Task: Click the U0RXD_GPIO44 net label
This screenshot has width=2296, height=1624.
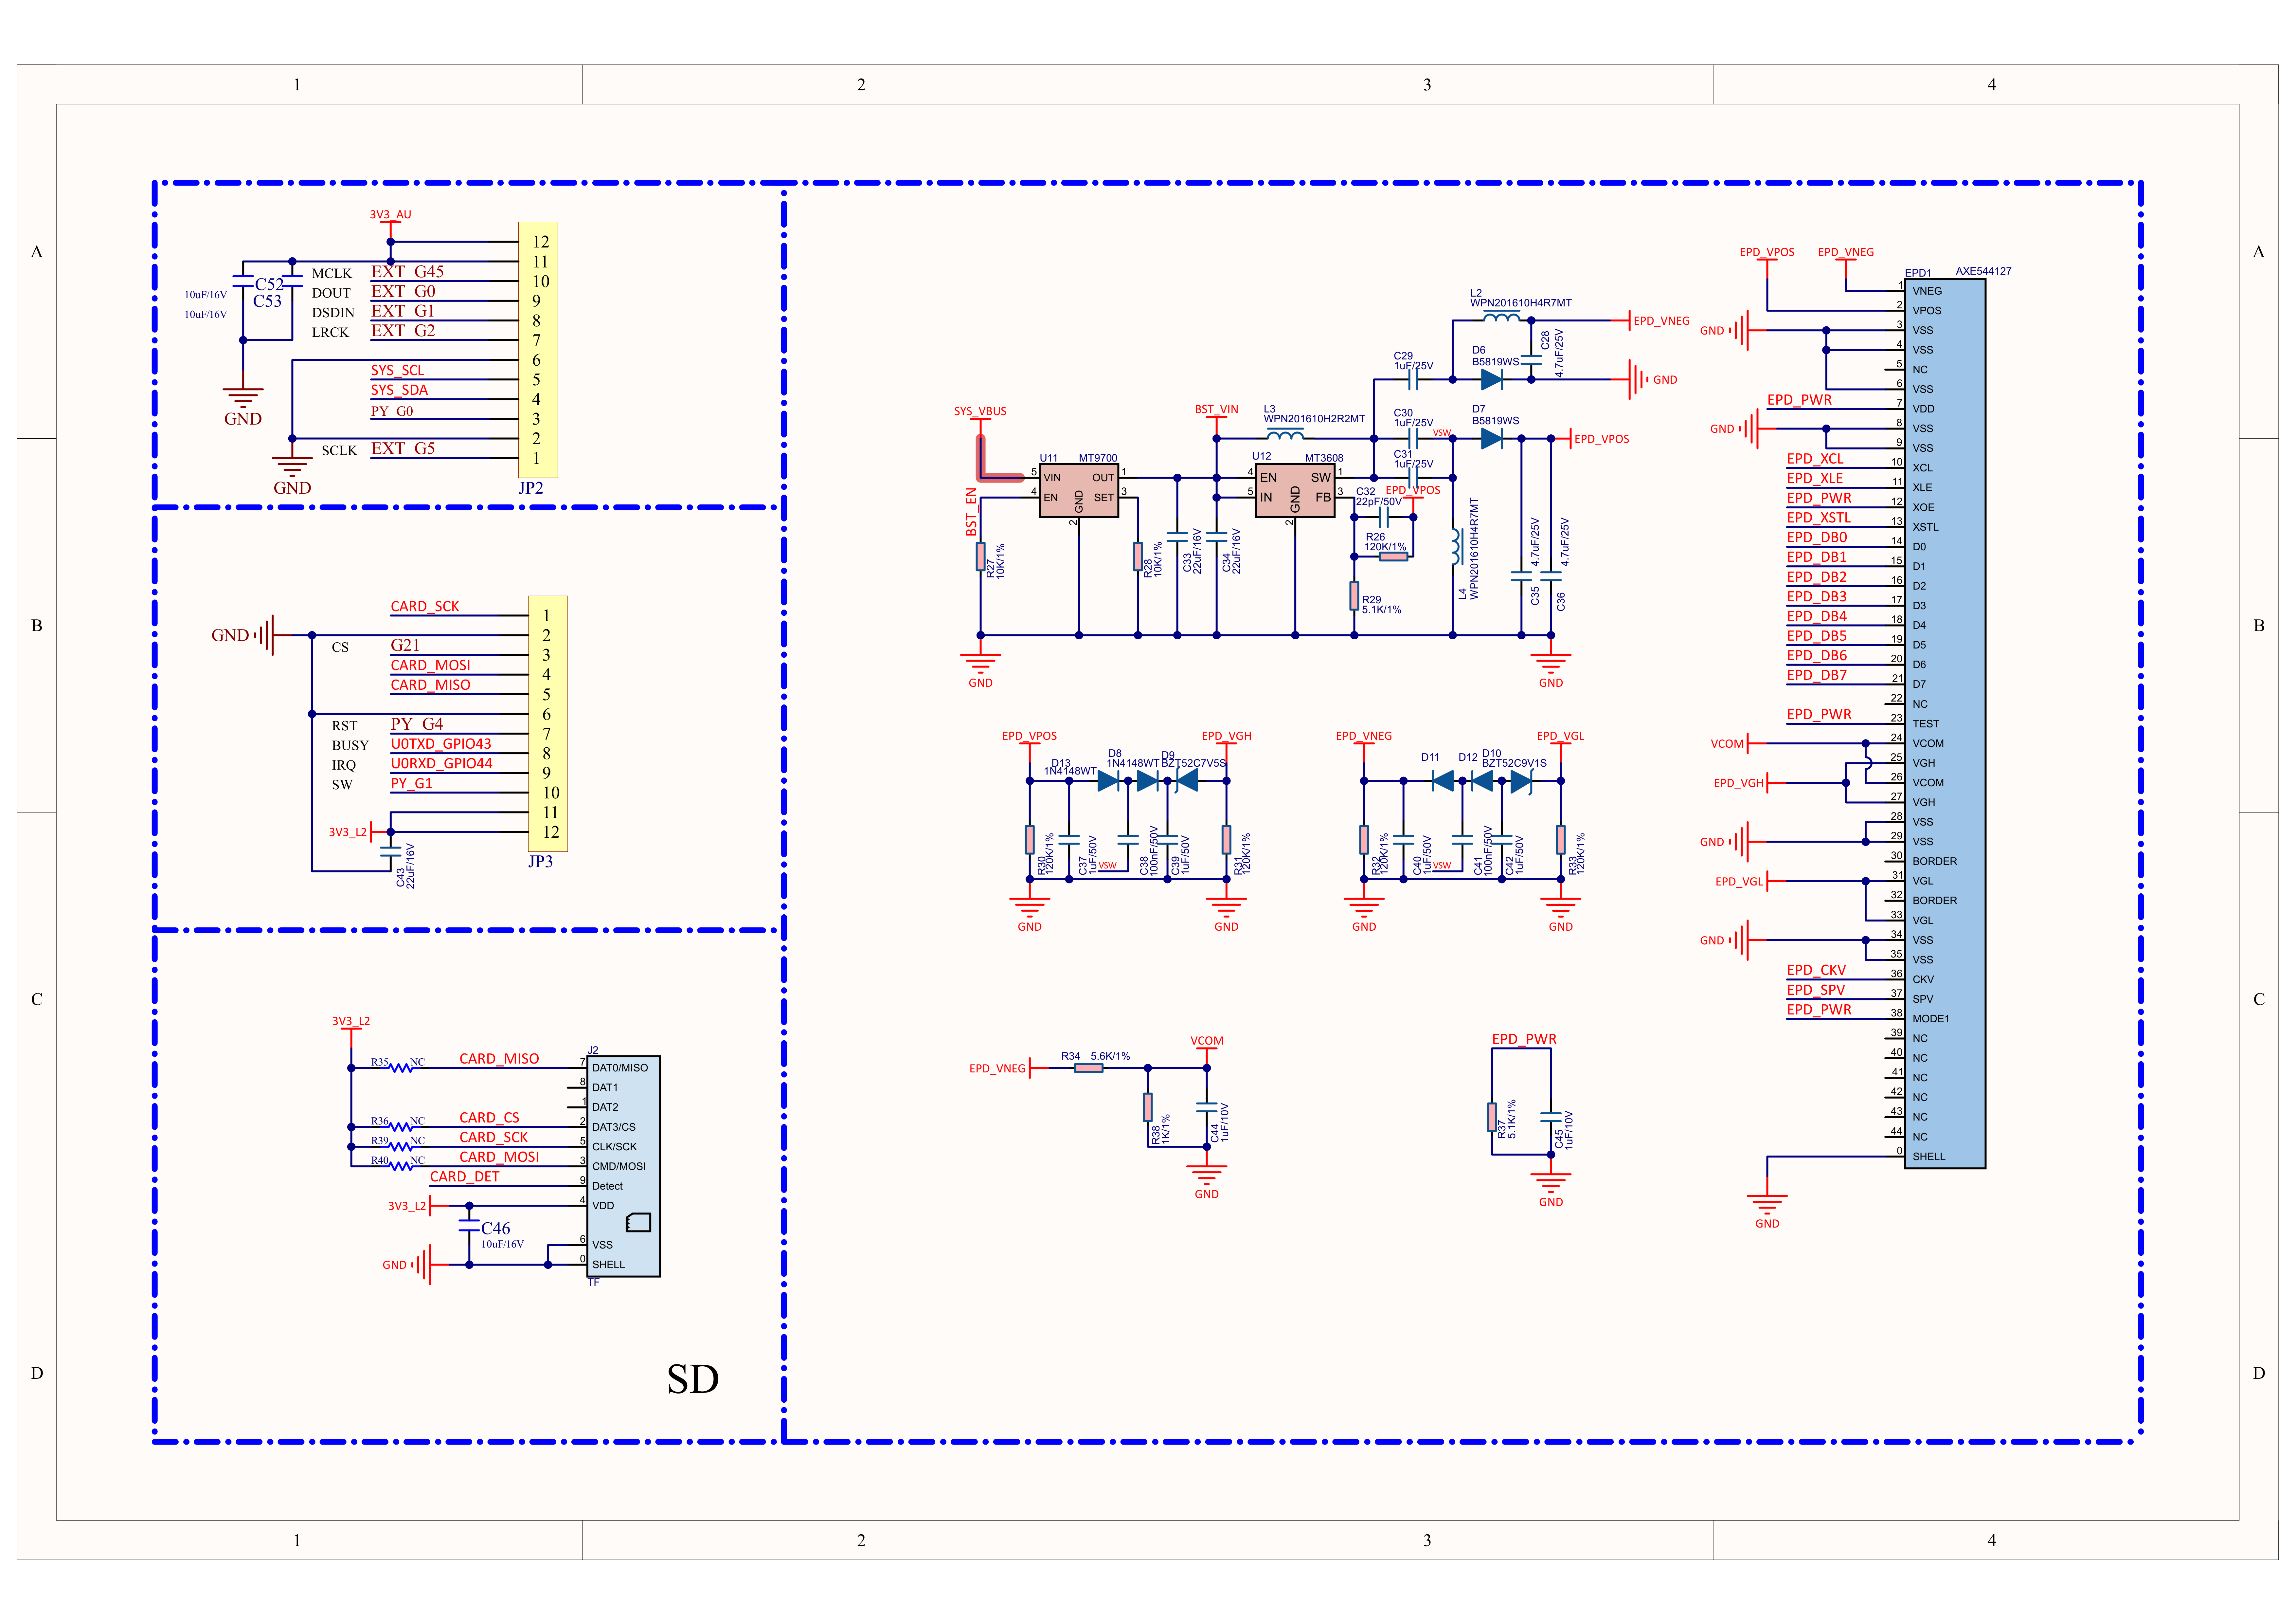Action: pyautogui.click(x=441, y=763)
